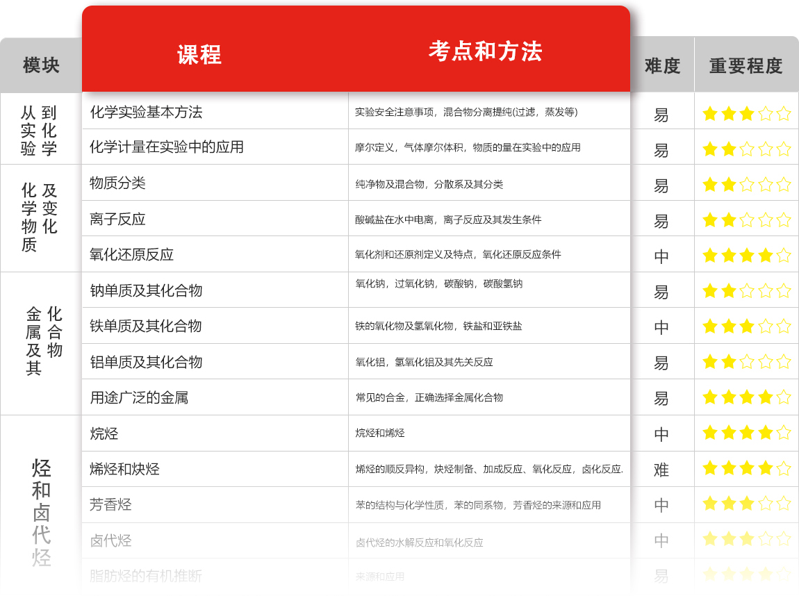The image size is (799, 596).
Task: Click the text 氧化剂和还原剂定义及特点
Action: 414,255
